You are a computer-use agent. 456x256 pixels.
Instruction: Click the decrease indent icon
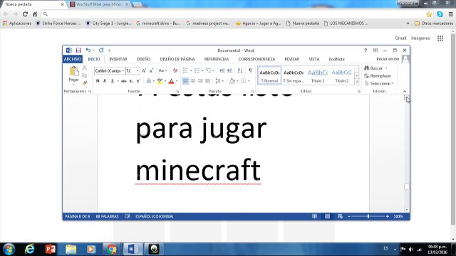222,70
